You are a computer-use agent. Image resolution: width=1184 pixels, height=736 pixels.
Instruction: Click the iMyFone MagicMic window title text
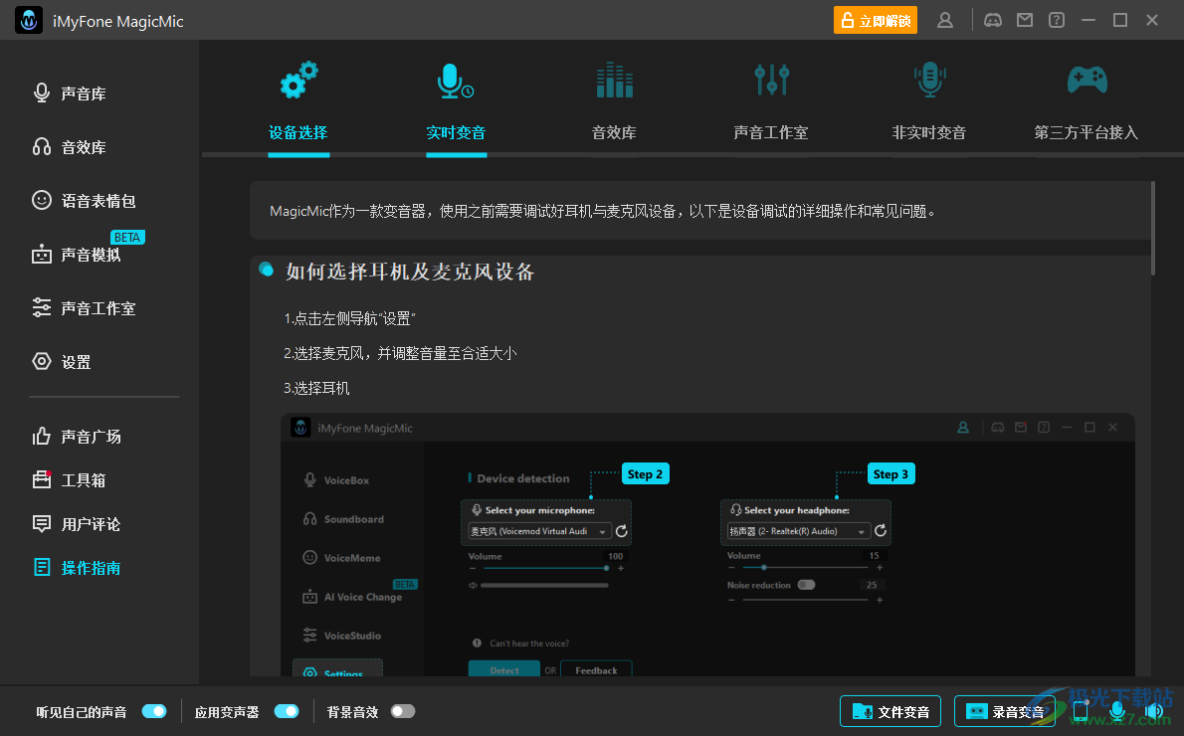point(117,21)
